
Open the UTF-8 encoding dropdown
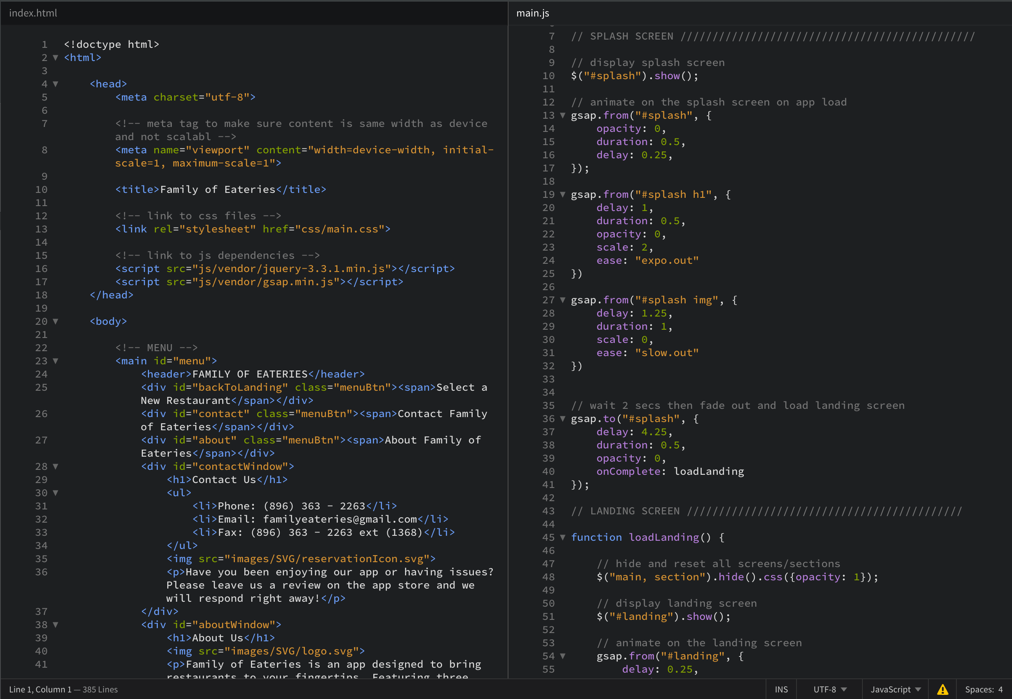[829, 690]
